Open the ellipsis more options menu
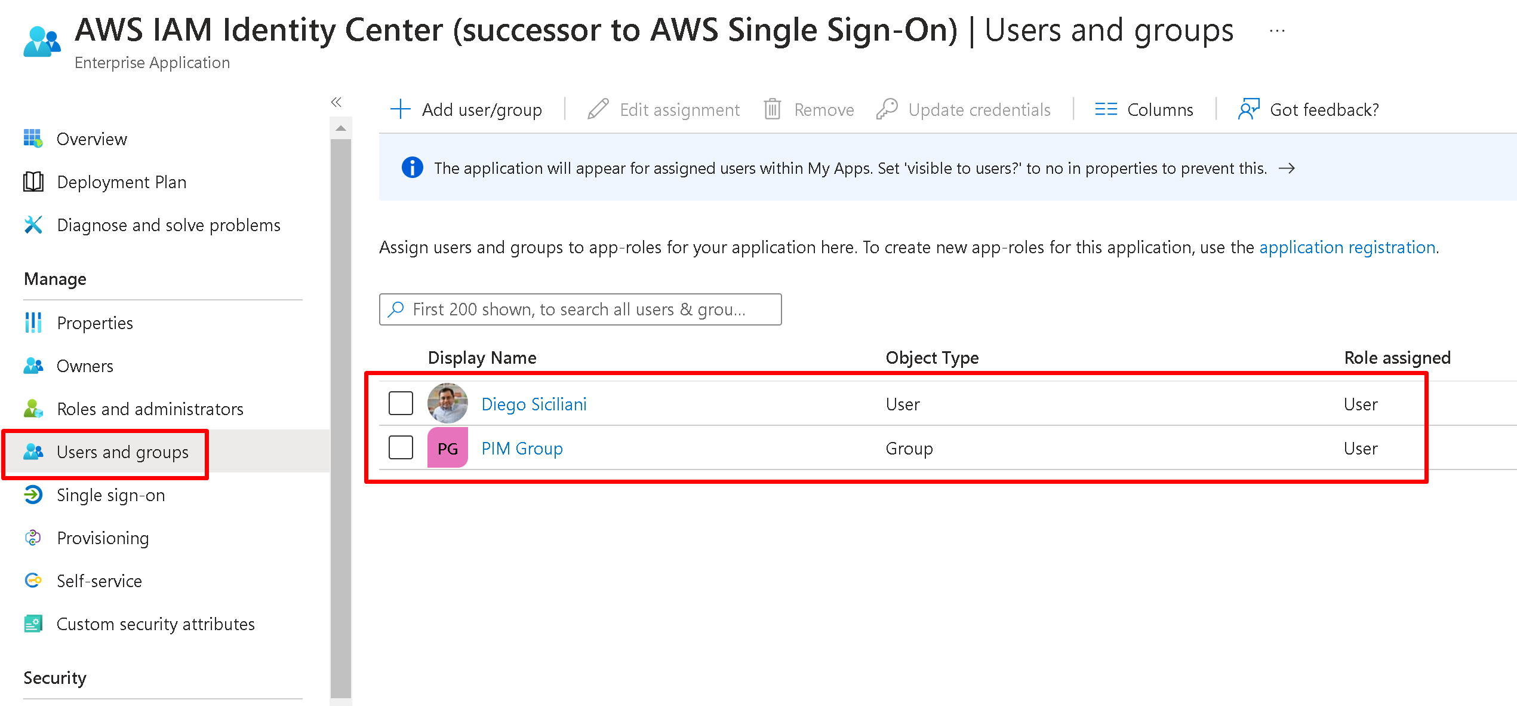 (1277, 30)
